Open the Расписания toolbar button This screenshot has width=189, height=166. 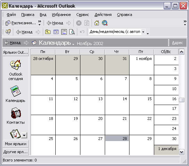21,23
